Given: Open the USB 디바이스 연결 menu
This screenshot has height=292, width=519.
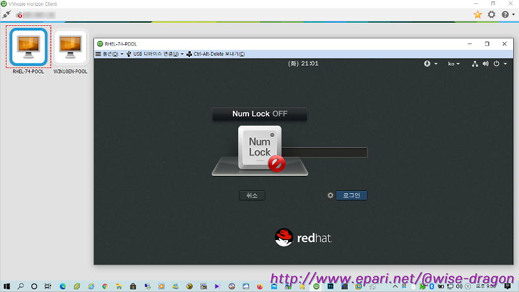Looking at the screenshot, I should tap(154, 54).
